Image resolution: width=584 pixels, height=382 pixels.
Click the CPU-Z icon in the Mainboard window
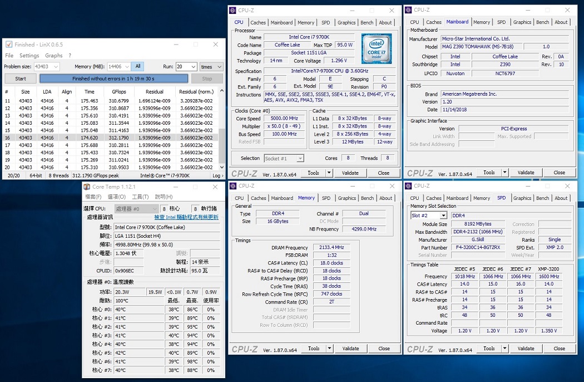(x=408, y=9)
